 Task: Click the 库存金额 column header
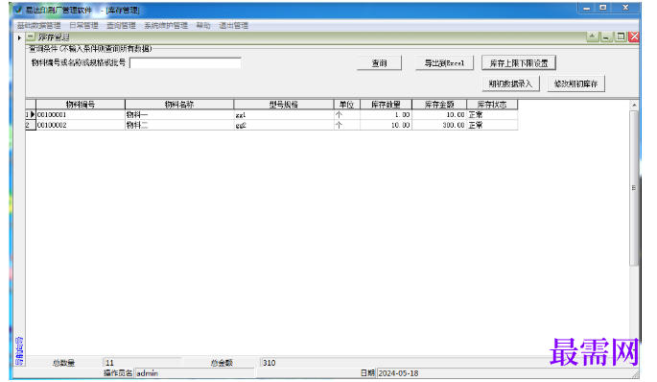point(439,105)
